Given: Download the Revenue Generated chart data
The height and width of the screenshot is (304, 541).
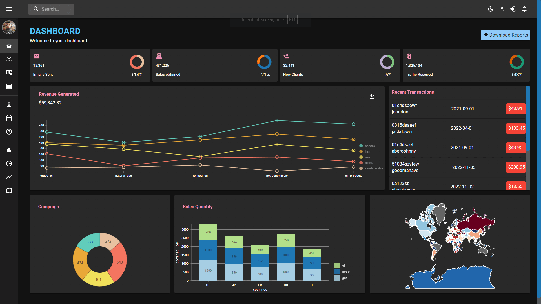Looking at the screenshot, I should (372, 96).
